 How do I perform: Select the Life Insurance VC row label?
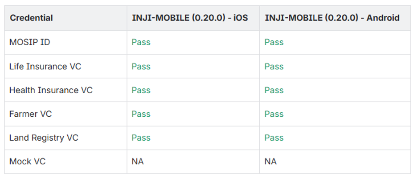click(x=45, y=67)
